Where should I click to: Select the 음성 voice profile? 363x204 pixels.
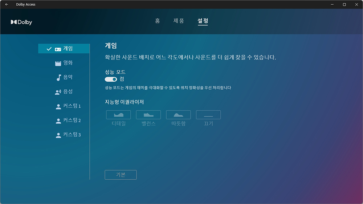click(x=64, y=92)
